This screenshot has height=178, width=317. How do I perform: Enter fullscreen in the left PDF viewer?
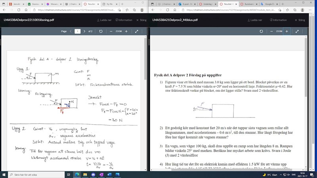[x=137, y=31]
